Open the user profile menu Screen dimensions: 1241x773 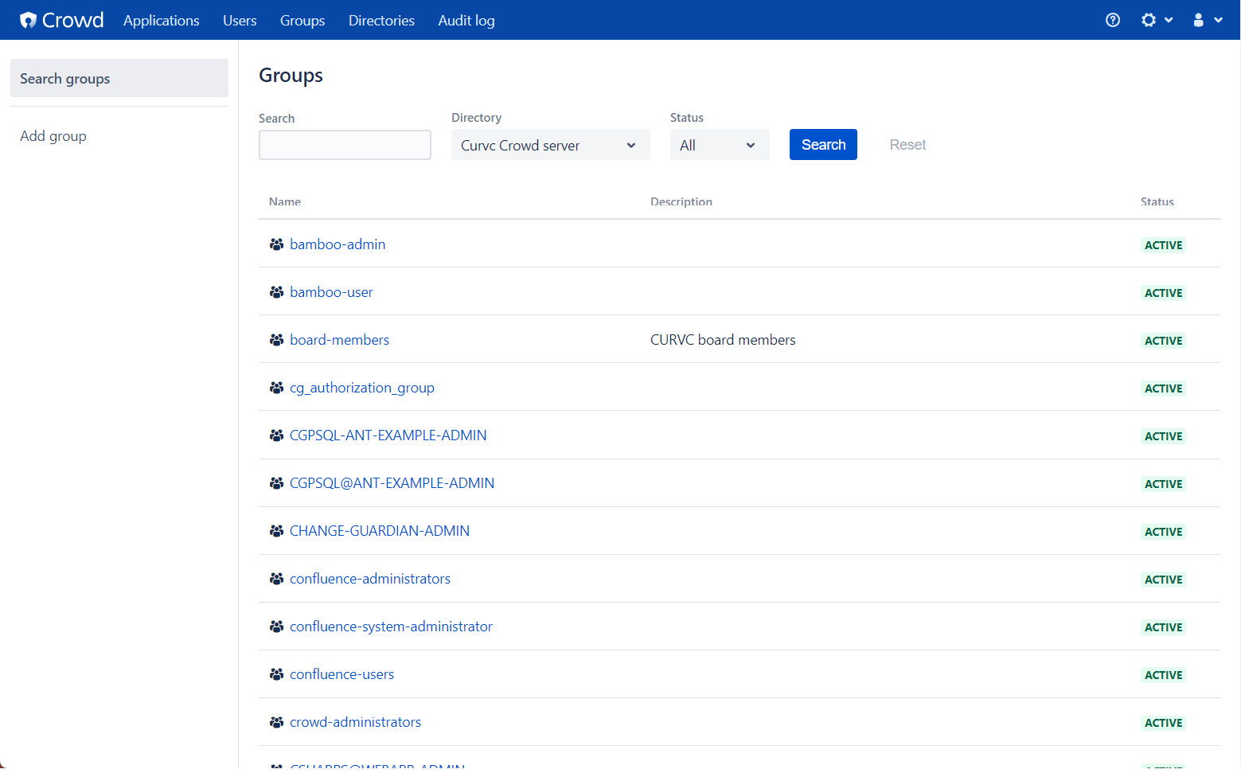1207,20
